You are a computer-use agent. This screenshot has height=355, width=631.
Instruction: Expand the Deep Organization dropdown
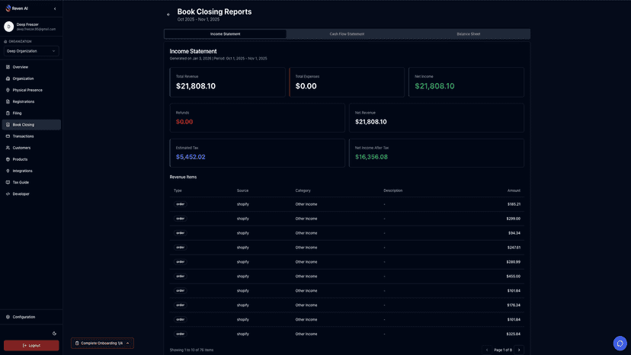pyautogui.click(x=31, y=51)
